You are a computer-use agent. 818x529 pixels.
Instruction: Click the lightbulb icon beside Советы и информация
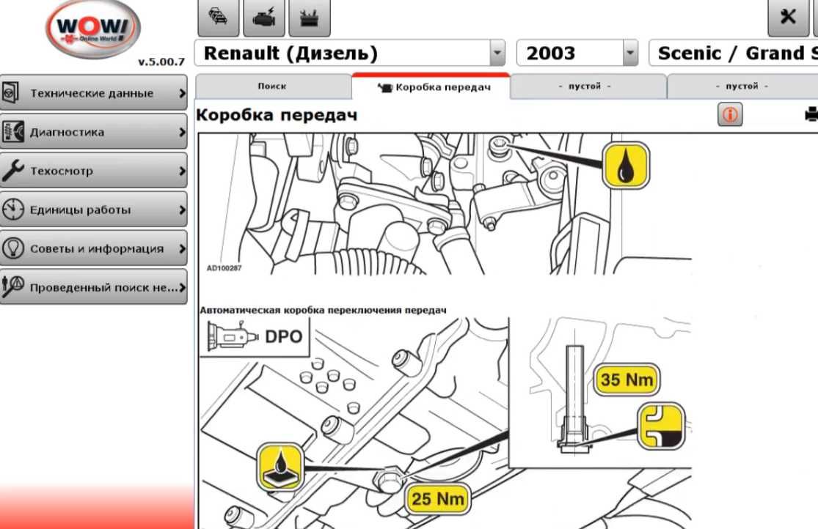(12, 248)
